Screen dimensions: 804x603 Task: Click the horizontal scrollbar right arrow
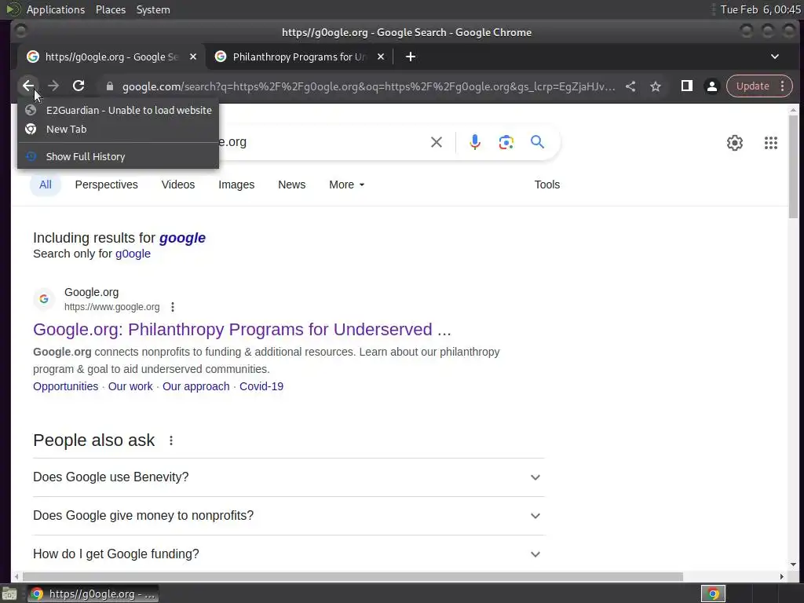(x=781, y=576)
